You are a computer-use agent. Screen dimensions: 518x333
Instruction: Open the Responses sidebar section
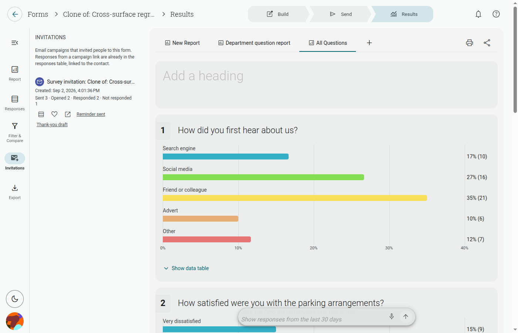pos(15,103)
